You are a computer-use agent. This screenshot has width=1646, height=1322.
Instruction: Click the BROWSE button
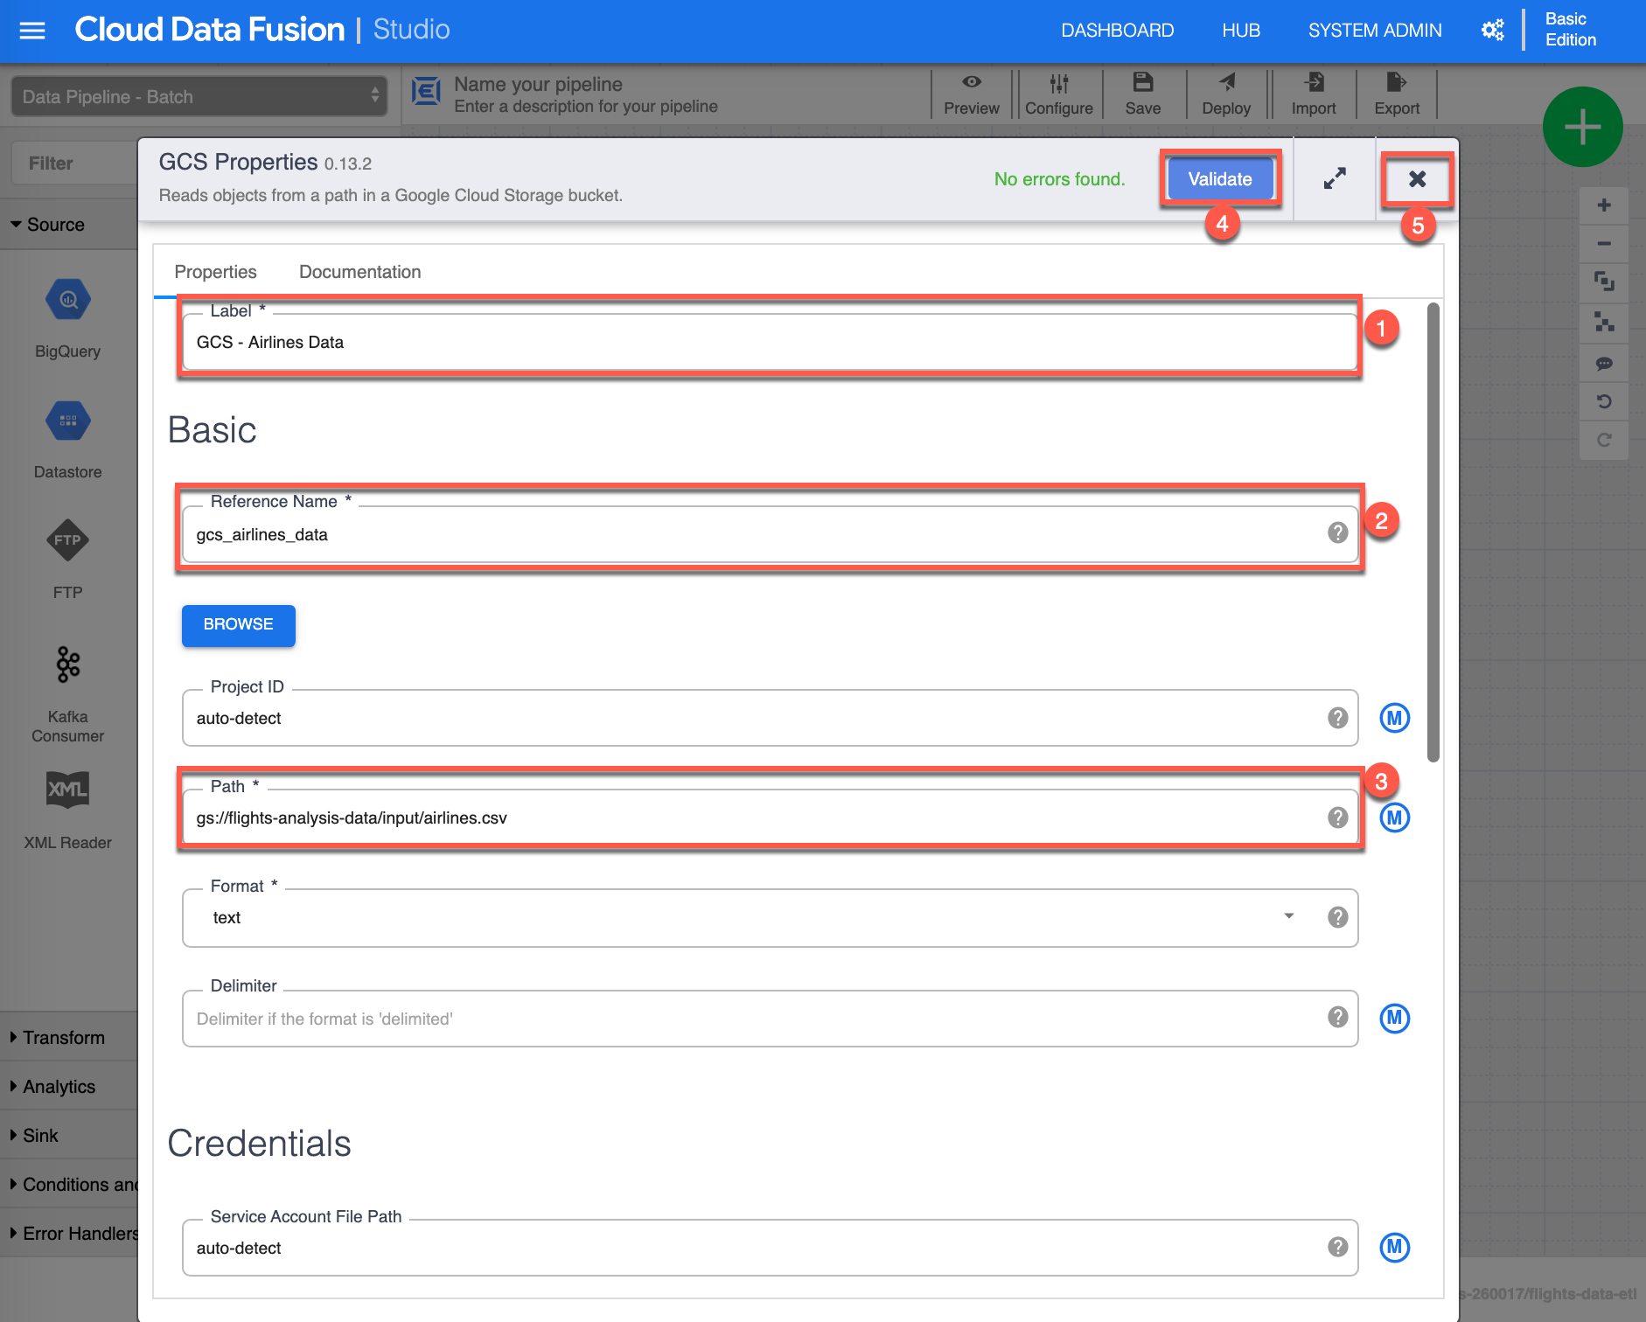(238, 624)
